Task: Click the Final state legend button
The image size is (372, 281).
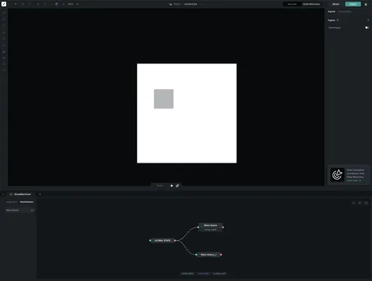Action: coord(204,273)
